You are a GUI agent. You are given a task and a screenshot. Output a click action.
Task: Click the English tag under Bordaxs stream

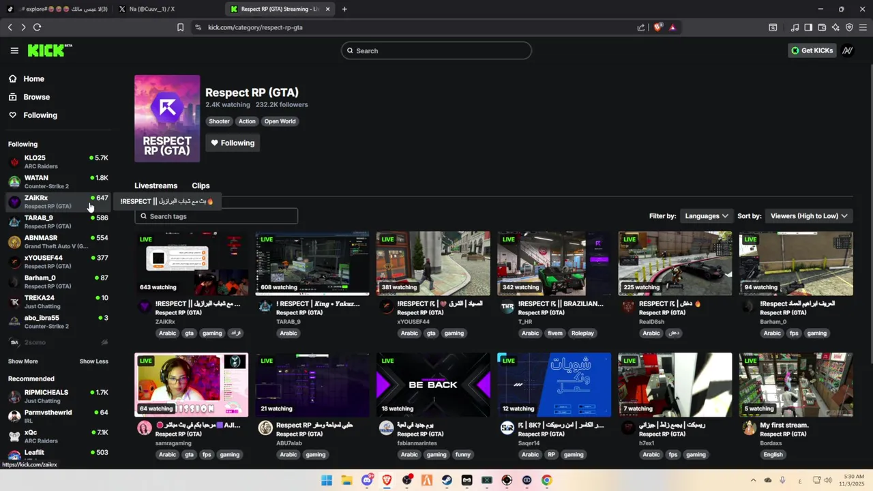pyautogui.click(x=773, y=455)
